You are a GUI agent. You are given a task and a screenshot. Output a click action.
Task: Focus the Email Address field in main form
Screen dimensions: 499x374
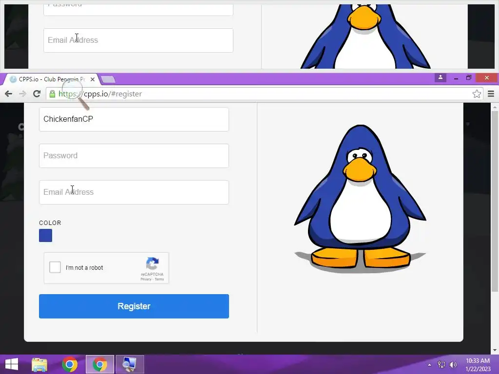(134, 192)
